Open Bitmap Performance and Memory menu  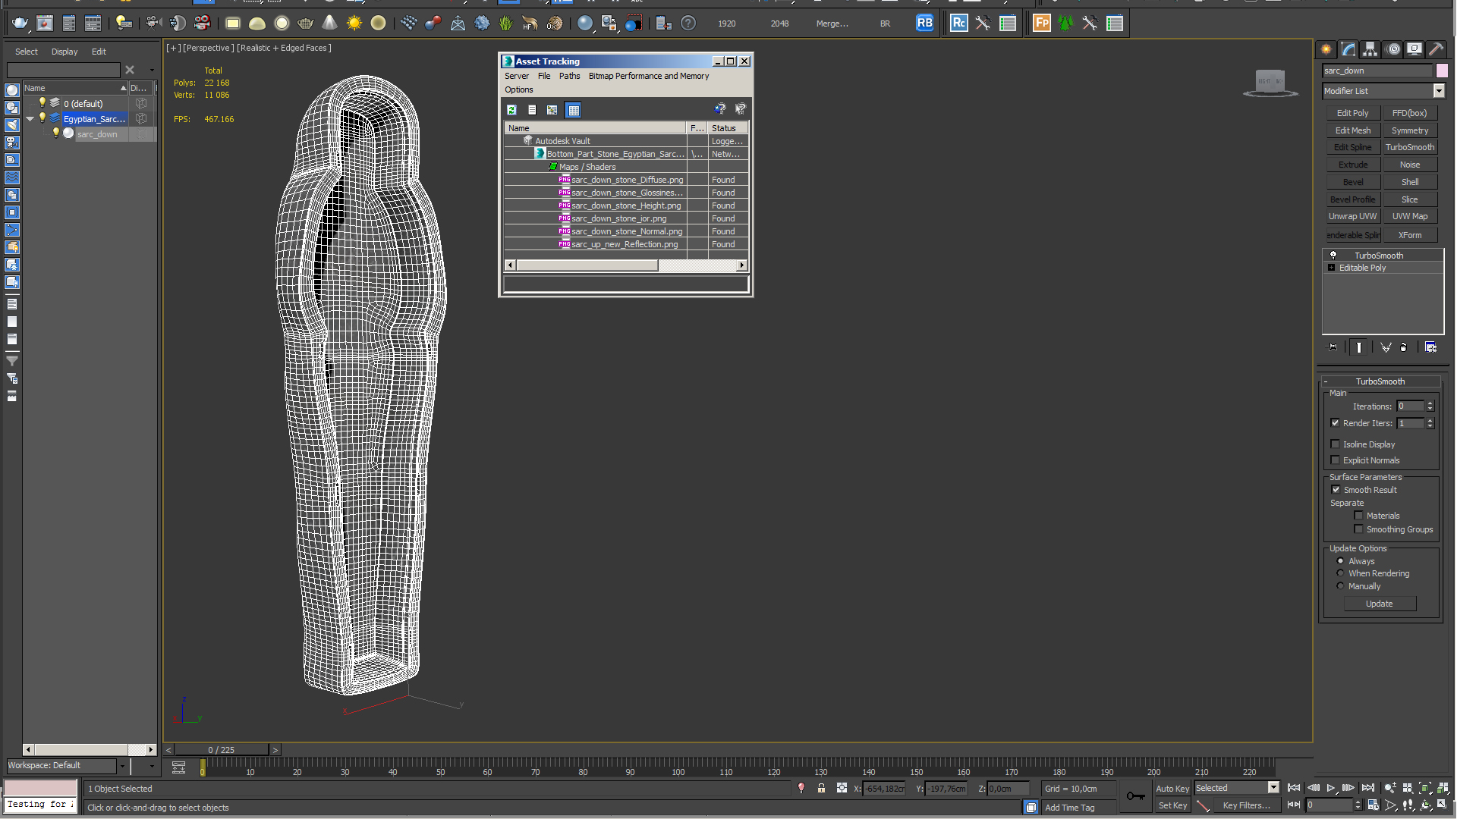(x=649, y=76)
